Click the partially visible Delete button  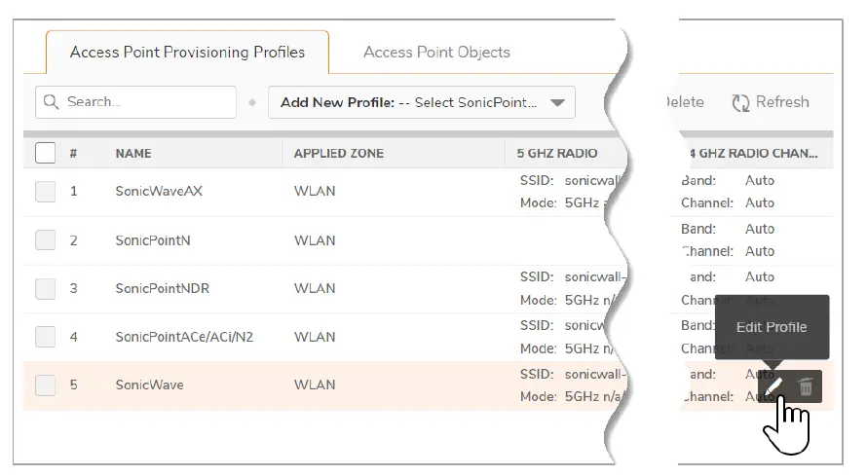click(684, 102)
